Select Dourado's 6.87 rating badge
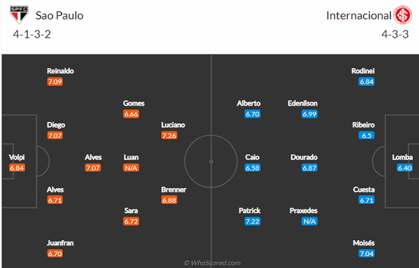Viewport: 419px width, 268px height. [309, 168]
